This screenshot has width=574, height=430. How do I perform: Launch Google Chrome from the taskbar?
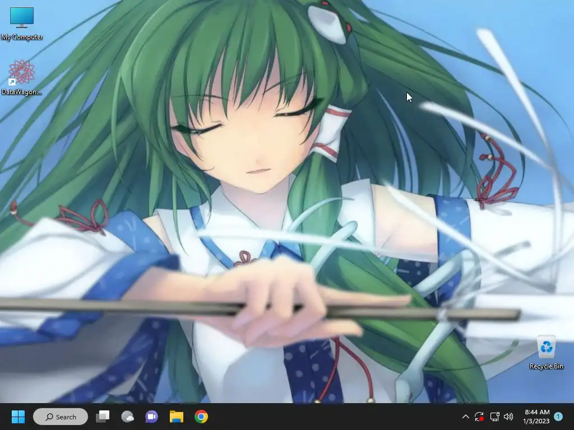(201, 417)
